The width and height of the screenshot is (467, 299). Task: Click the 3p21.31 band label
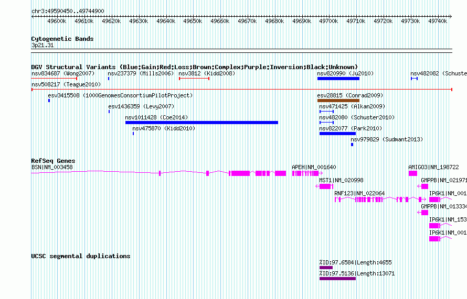click(43, 45)
